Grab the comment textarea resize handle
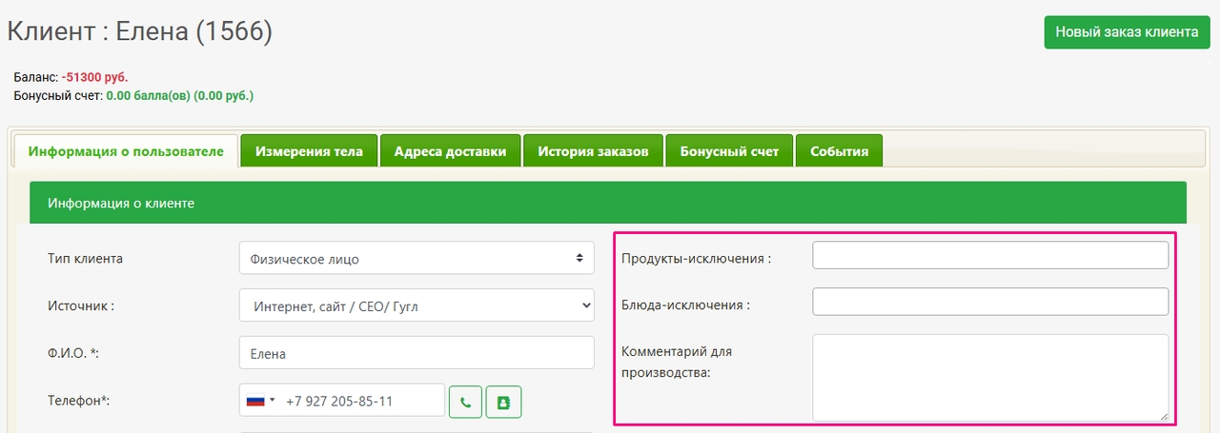1220x433 pixels. coord(1163,415)
